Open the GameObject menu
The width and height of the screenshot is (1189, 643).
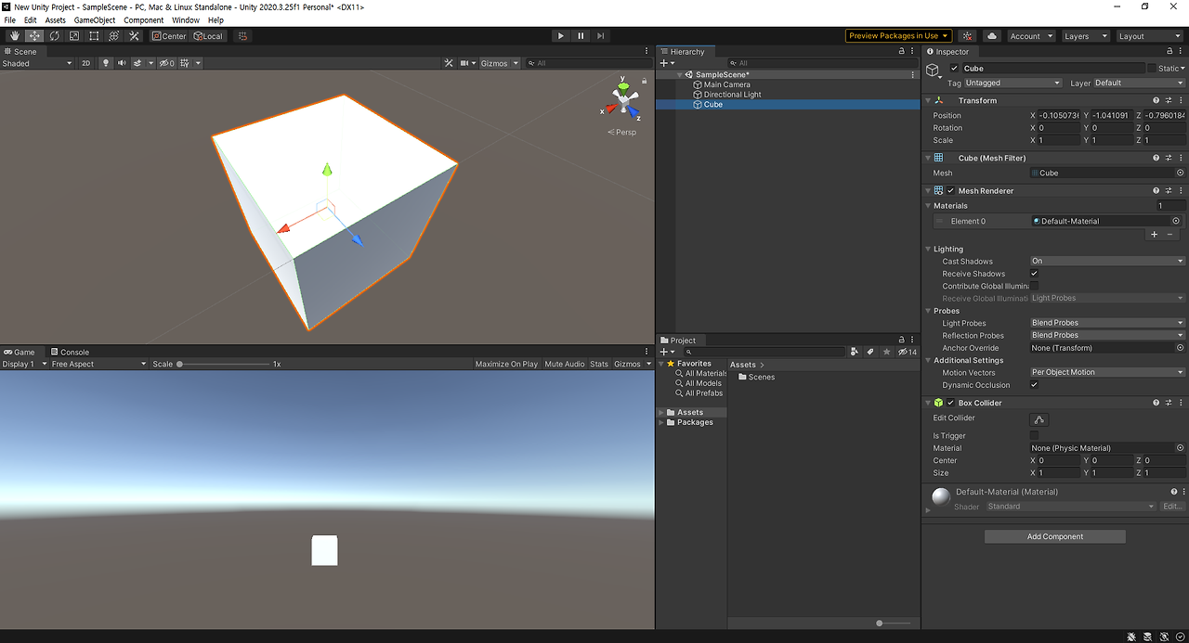[95, 19]
